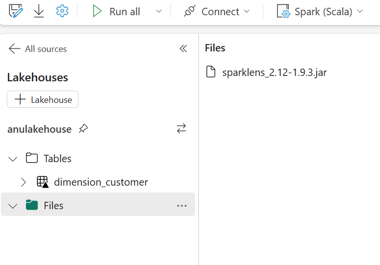This screenshot has height=265, width=380.
Task: Open the settings gear icon
Action: pos(62,11)
